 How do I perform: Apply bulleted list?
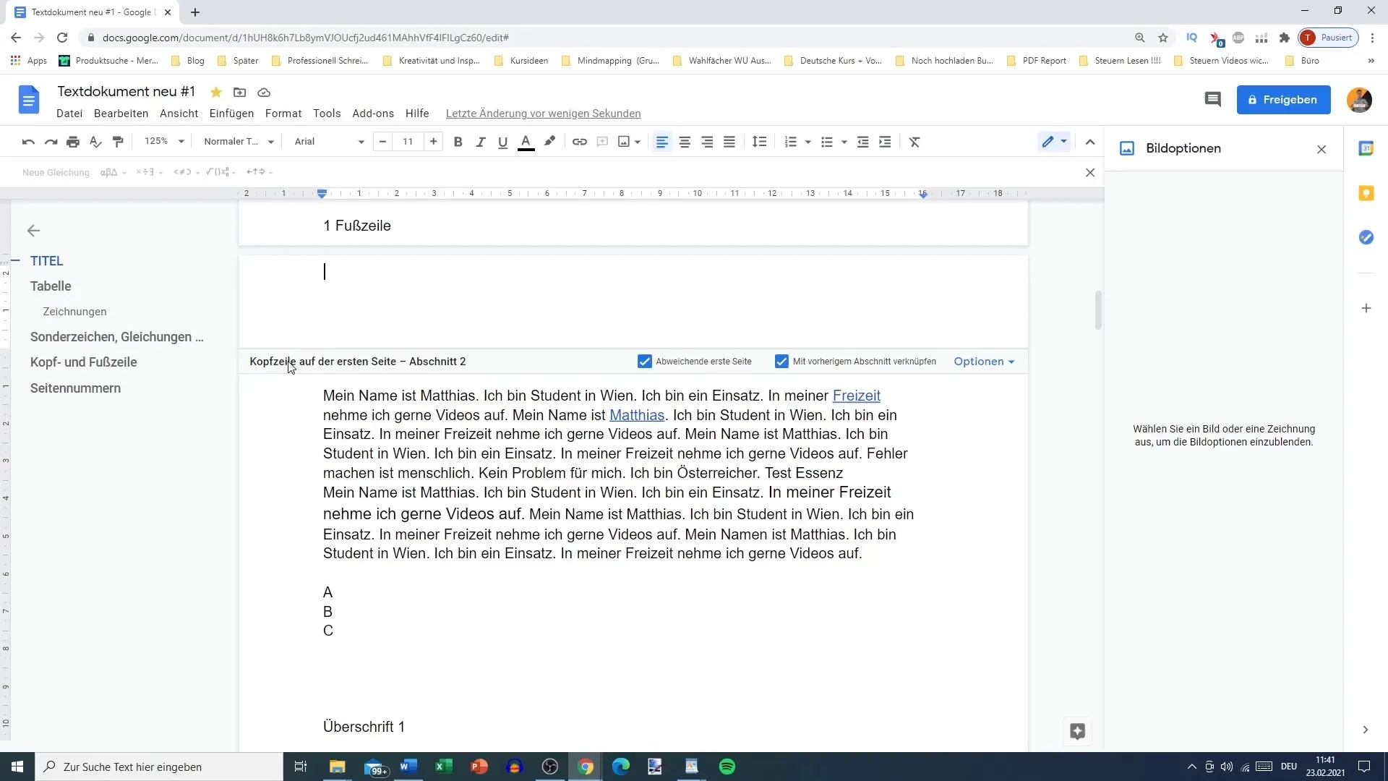(x=827, y=142)
